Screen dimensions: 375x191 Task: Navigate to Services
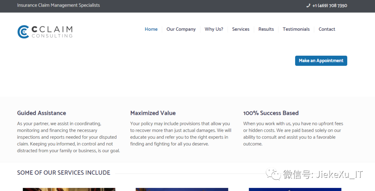(x=241, y=29)
